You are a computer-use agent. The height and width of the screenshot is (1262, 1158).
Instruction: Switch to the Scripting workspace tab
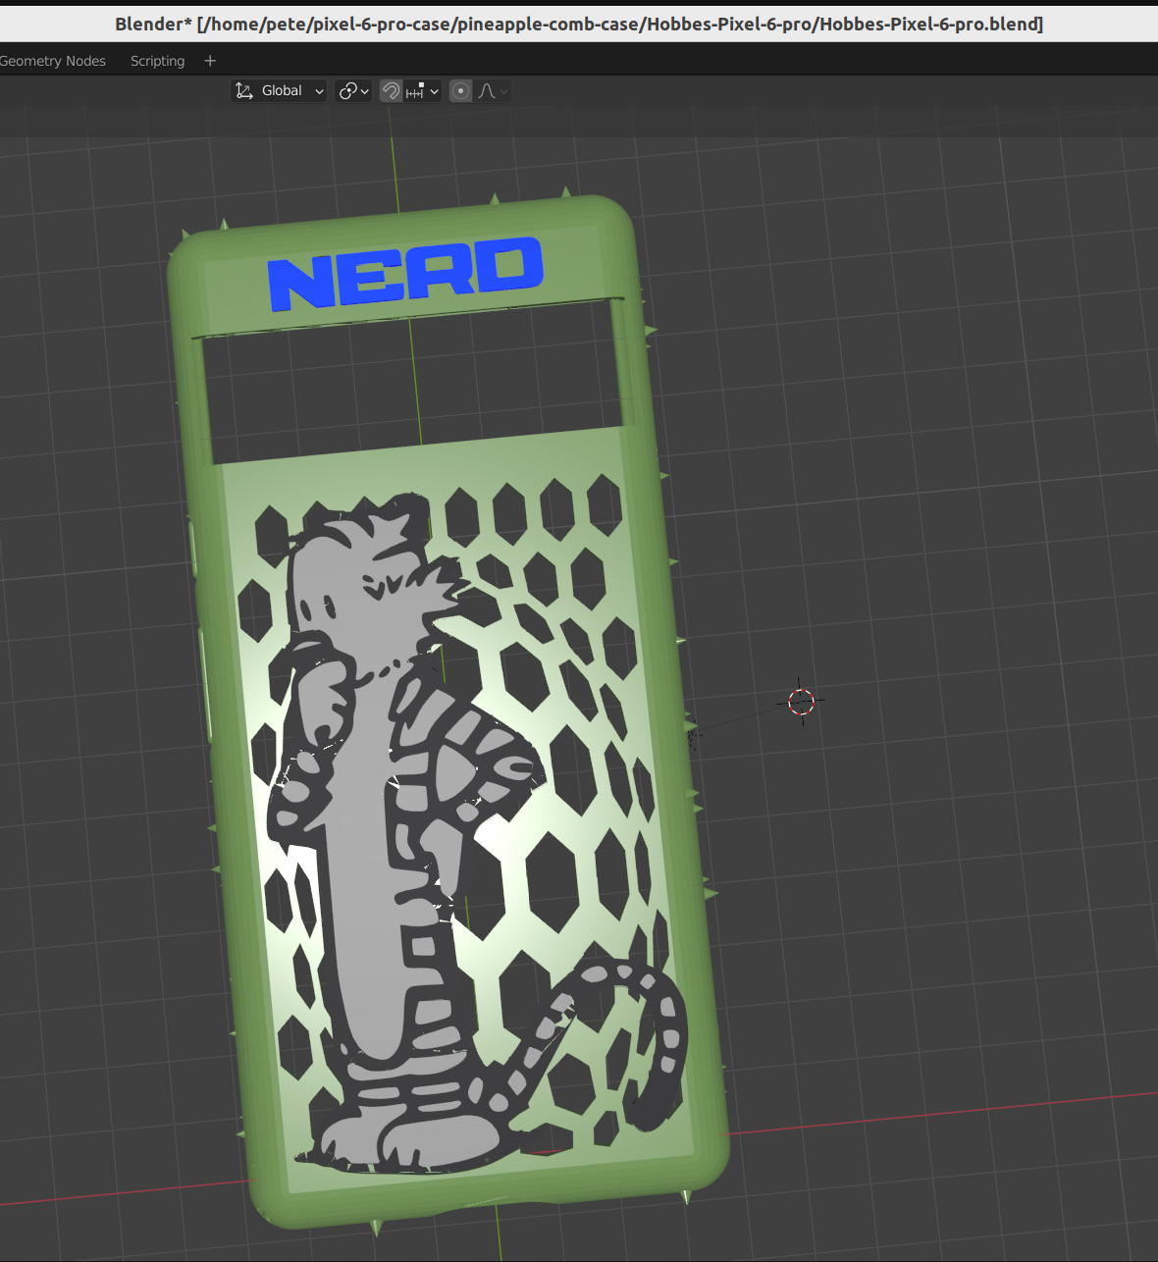pos(157,61)
